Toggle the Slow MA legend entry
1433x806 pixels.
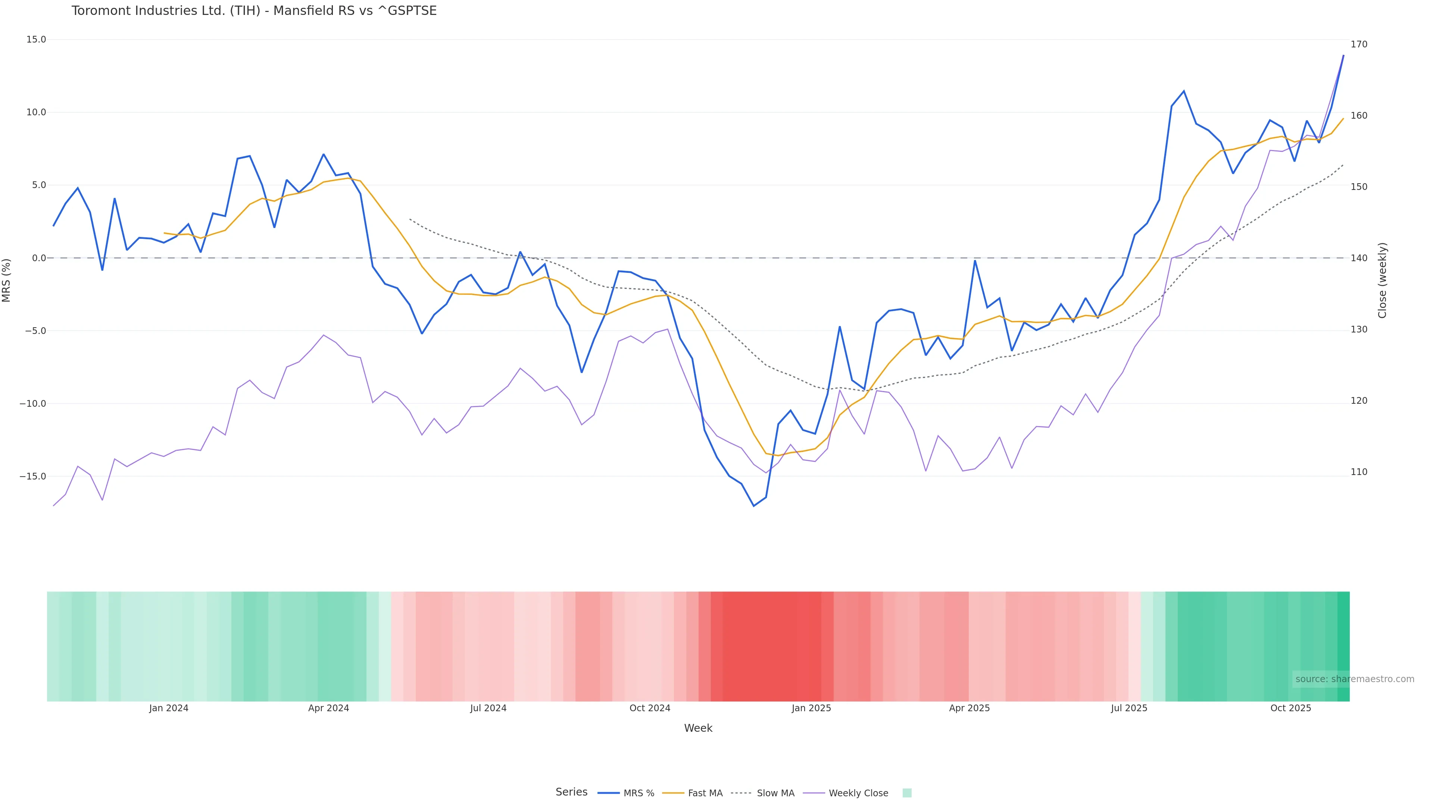[775, 793]
